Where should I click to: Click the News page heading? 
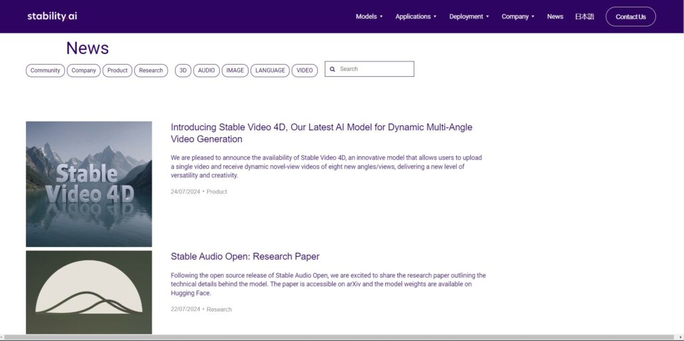point(88,48)
